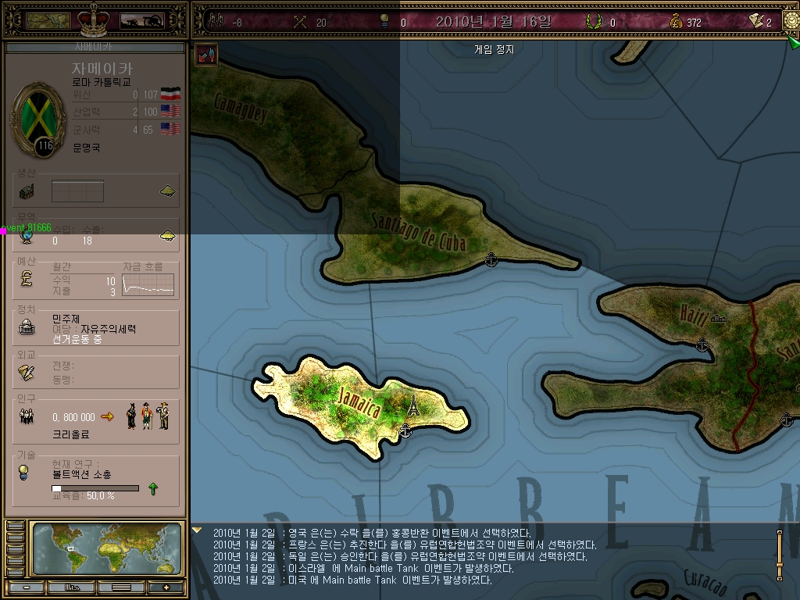The image size is (800, 600).
Task: Click the middle map mode button beside minimap
Action: pos(16,549)
